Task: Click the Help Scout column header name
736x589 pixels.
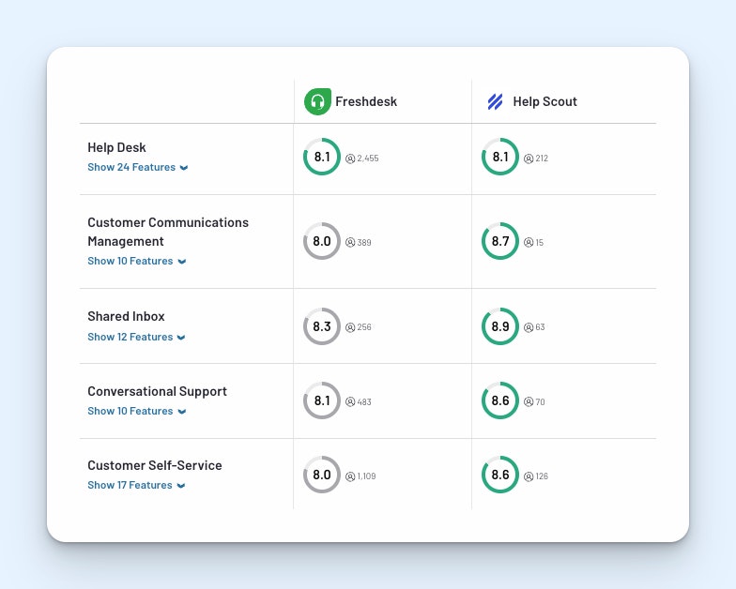Action: [x=544, y=101]
